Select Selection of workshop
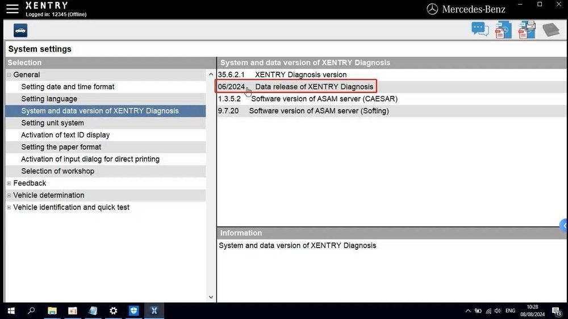This screenshot has height=319, width=568. (x=106, y=171)
